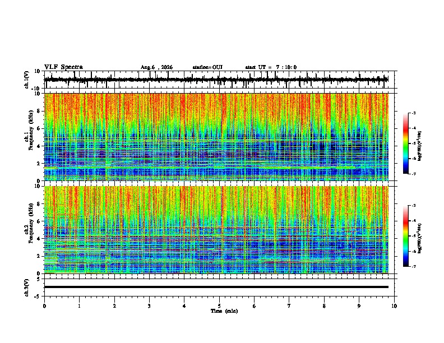Click time axis tick label "5"
Image resolution: width=444 pixels, height=343 pixels.
tap(219, 306)
